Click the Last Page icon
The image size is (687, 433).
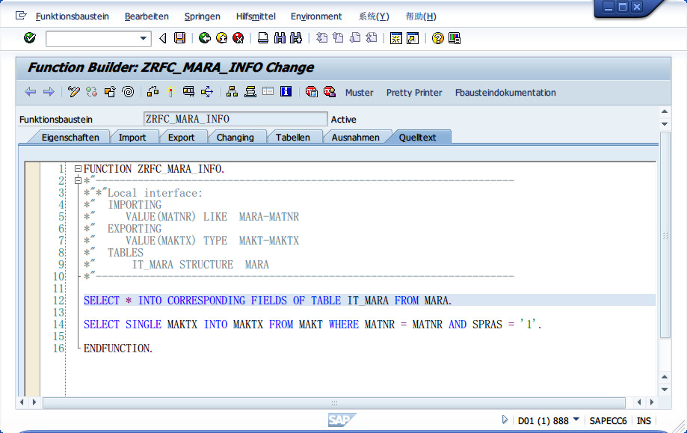coord(372,38)
